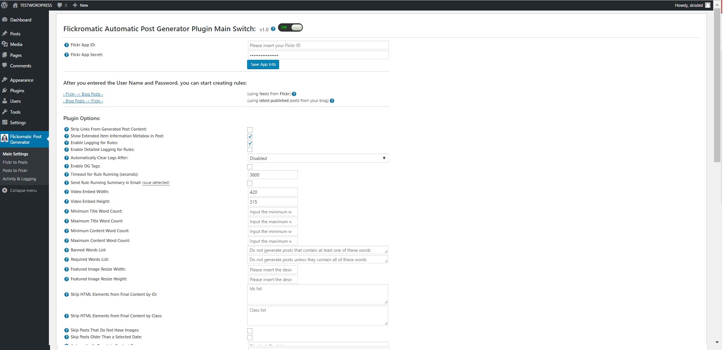Click the WordPress logo icon in admin bar
The height and width of the screenshot is (350, 723).
5,5
